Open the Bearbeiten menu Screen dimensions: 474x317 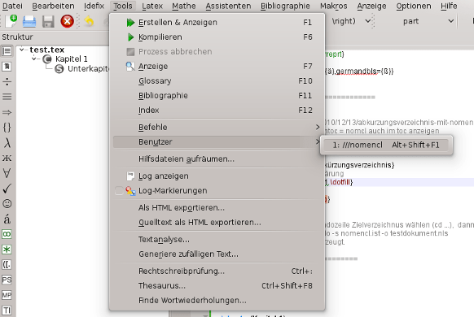coord(53,6)
